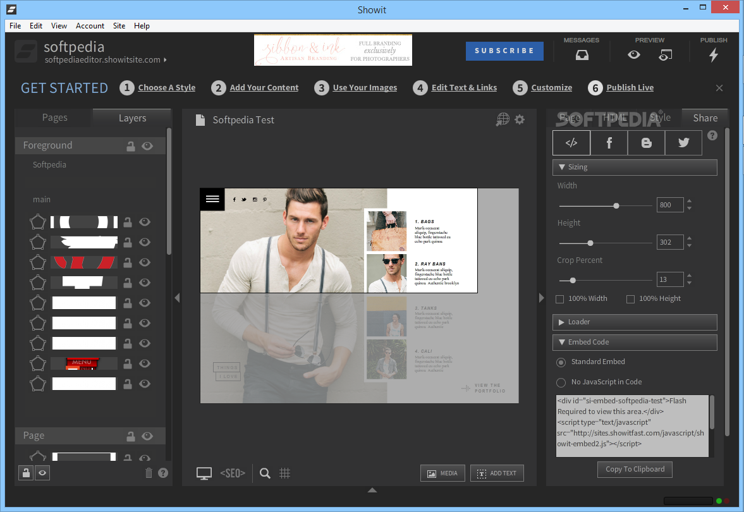Click the Showit logo beside softpedia
Viewport: 744px width, 512px height.
26,51
